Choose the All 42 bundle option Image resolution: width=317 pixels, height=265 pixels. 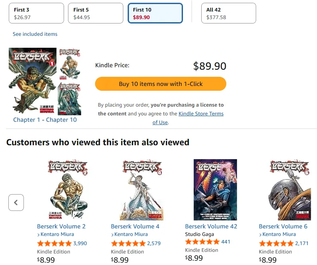pyautogui.click(x=228, y=13)
